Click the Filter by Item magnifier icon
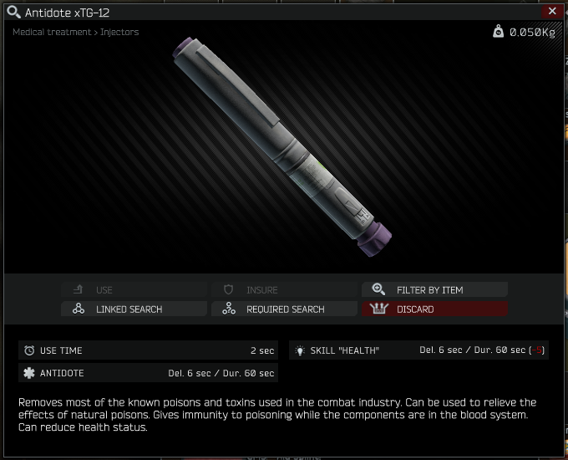568x460 pixels. (378, 289)
